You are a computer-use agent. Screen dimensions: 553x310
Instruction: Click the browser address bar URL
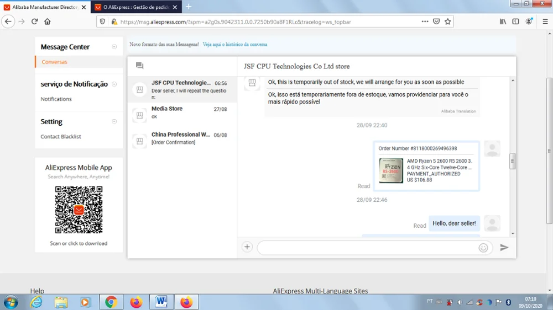[x=236, y=22]
